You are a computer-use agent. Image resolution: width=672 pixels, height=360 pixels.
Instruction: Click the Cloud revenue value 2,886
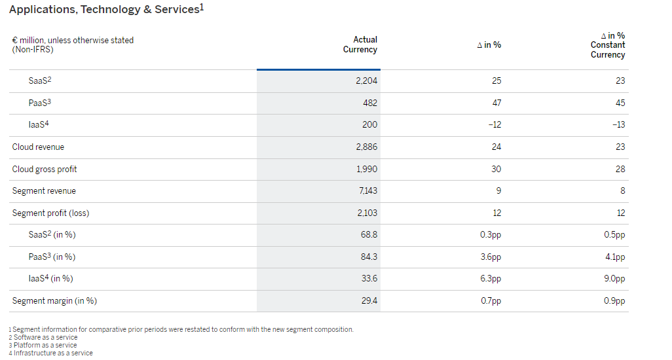366,147
